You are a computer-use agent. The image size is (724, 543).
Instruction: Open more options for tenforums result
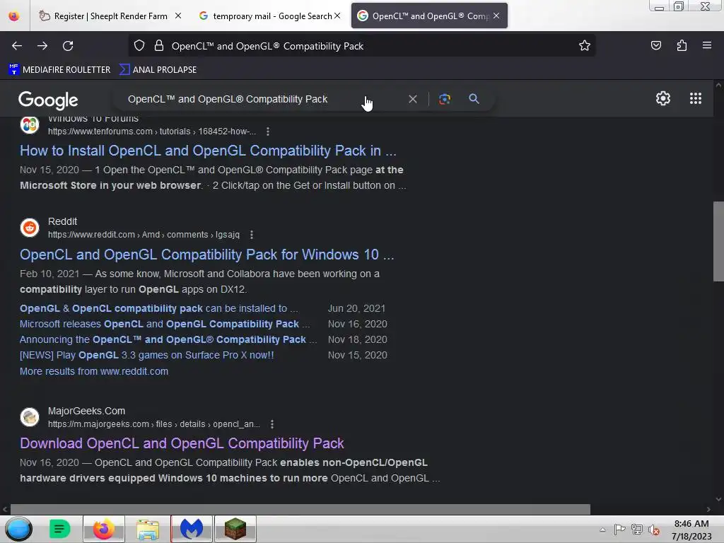click(x=268, y=132)
